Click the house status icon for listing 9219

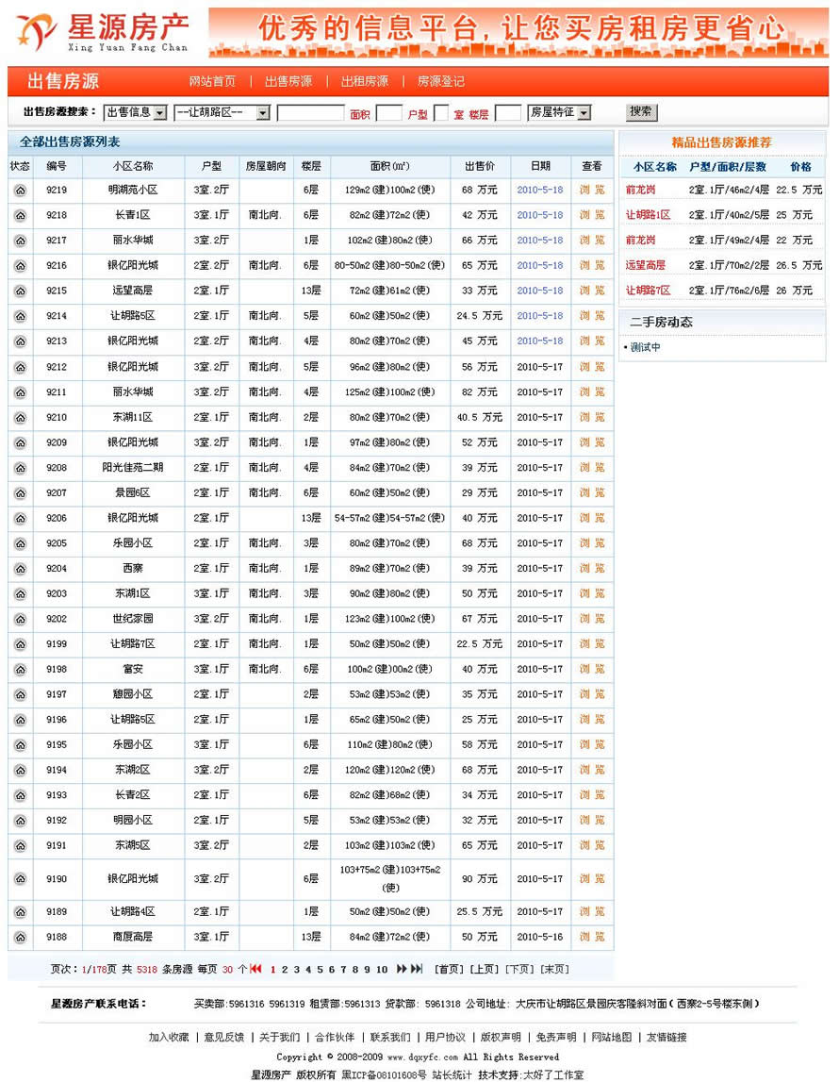point(19,191)
